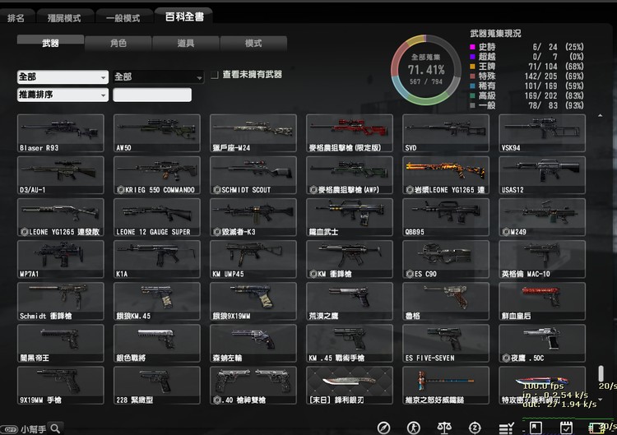
Task: Open the 毀滅者-K3 weapon card
Action: point(253,217)
